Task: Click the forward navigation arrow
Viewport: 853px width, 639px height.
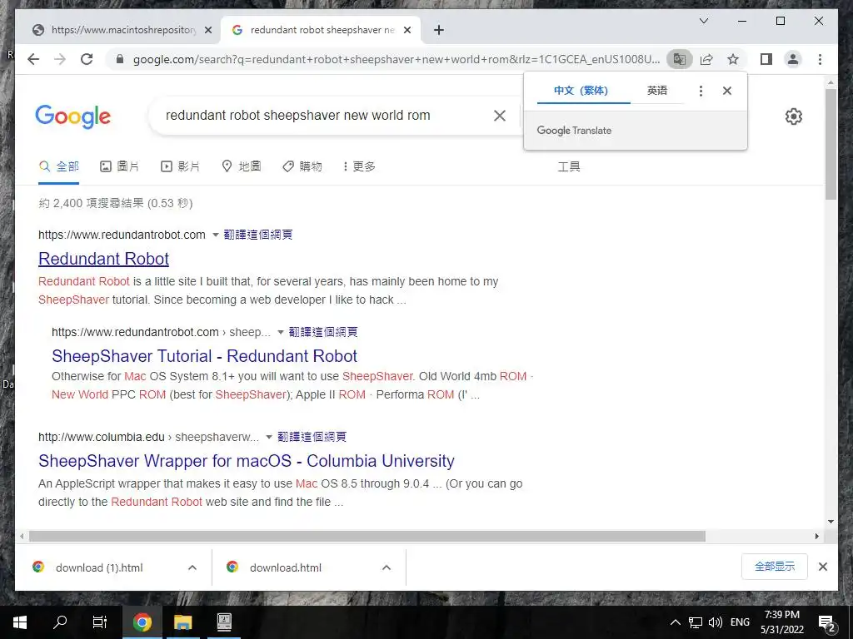Action: tap(60, 59)
